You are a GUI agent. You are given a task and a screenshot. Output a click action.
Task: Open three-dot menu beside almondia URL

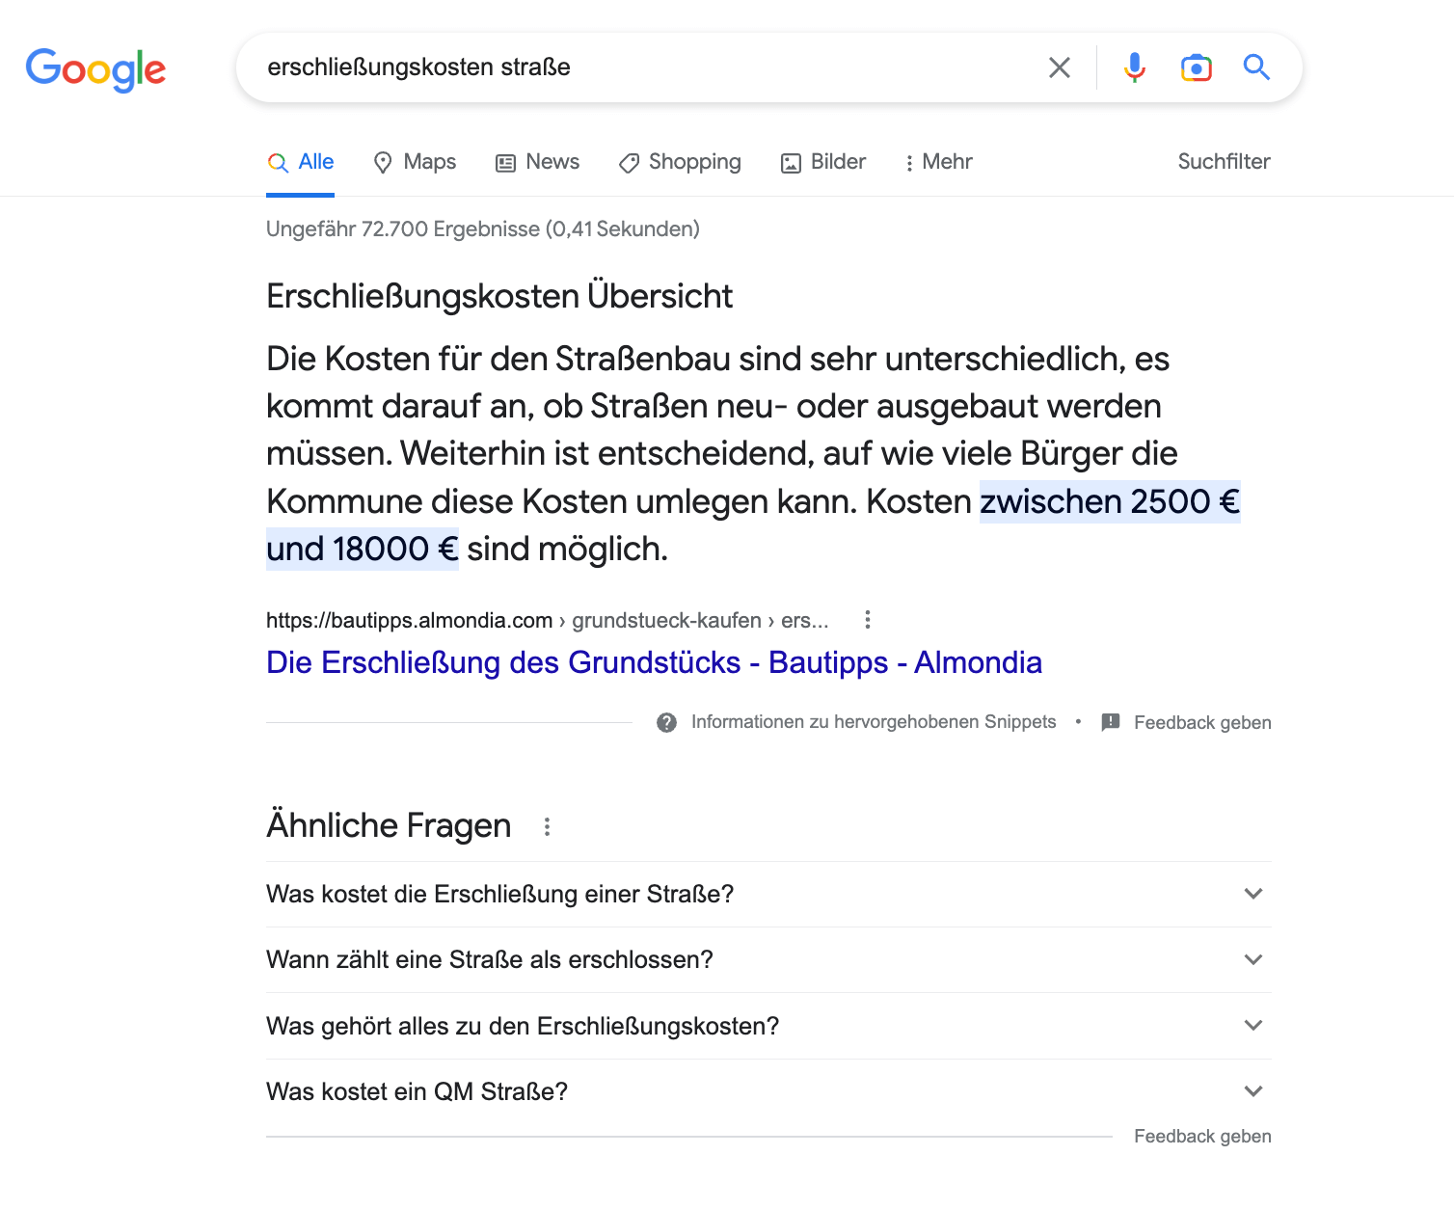868,620
